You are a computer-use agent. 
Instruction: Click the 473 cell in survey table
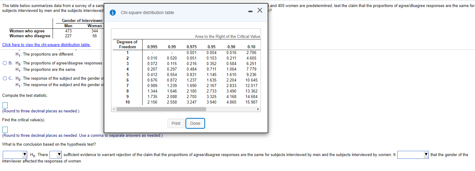[69, 31]
